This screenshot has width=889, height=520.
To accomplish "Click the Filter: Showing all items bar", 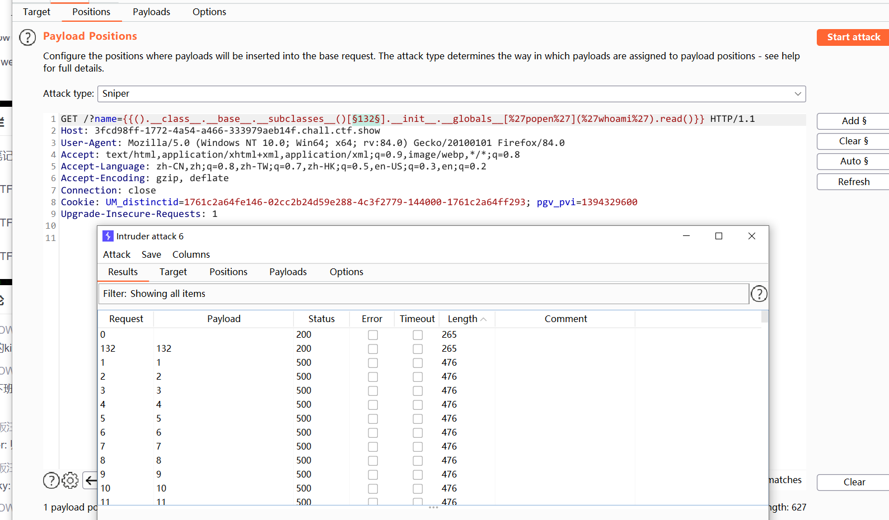I will (424, 294).
